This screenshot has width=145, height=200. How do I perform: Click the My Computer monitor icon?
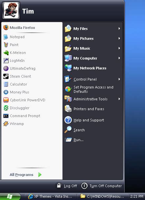68,58
